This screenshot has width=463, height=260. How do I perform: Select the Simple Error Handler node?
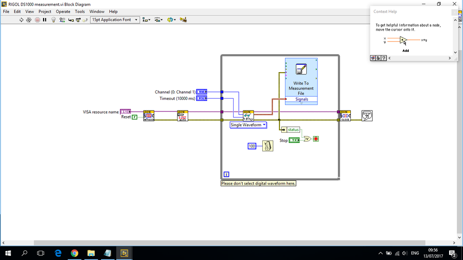coord(367,116)
